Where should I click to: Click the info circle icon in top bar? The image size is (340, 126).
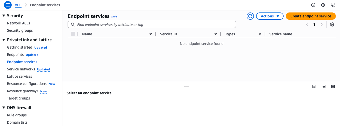[x=313, y=5]
